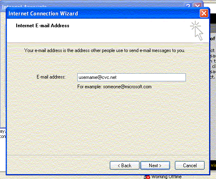Cancel the Internet Connection Wizard
Image resolution: width=216 pixels, height=179 pixels.
click(190, 165)
